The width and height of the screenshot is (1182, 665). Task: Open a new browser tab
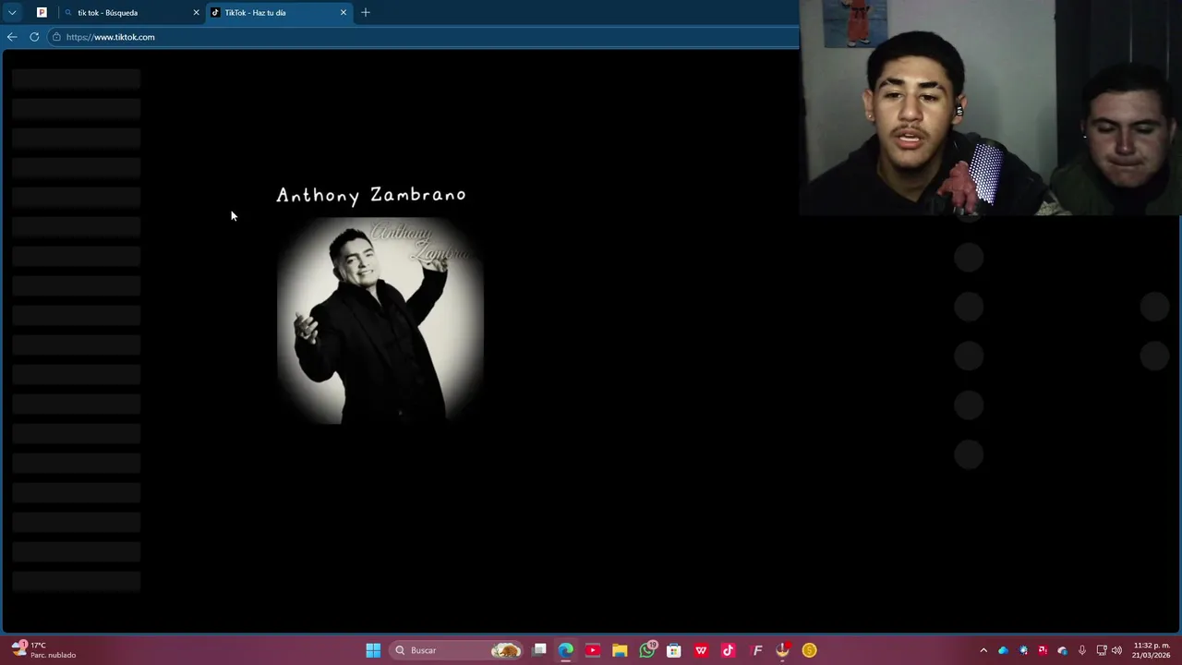(366, 13)
